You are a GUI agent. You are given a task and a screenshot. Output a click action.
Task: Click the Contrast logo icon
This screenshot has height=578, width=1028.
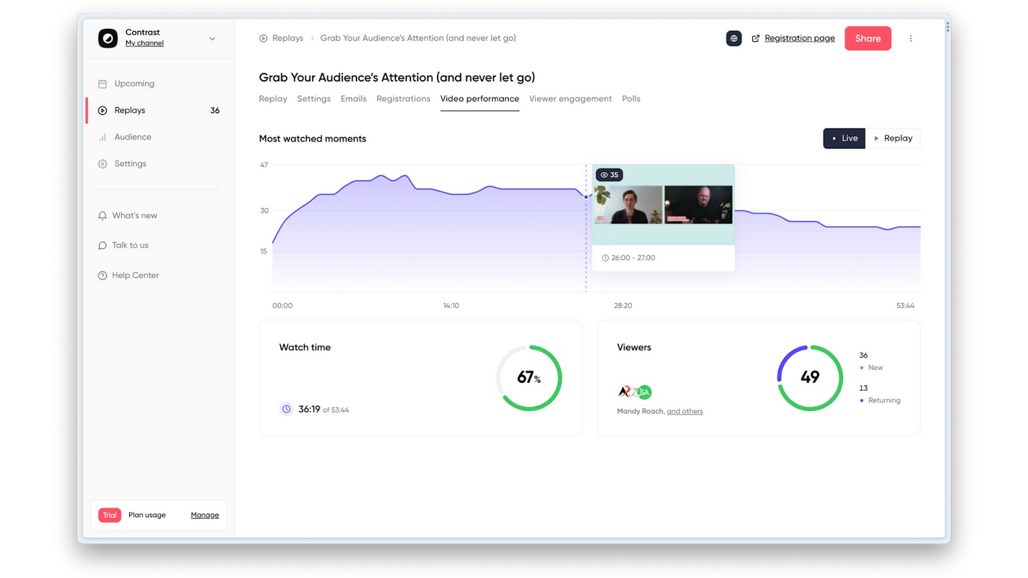pos(108,38)
